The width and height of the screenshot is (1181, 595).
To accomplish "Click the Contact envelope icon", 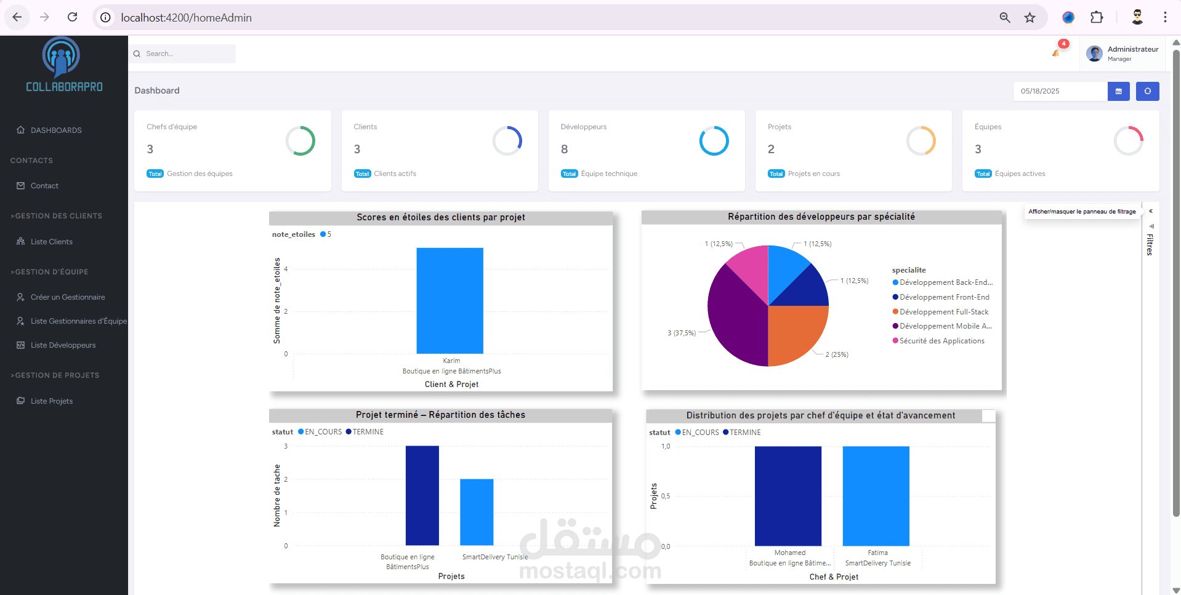I will point(20,186).
